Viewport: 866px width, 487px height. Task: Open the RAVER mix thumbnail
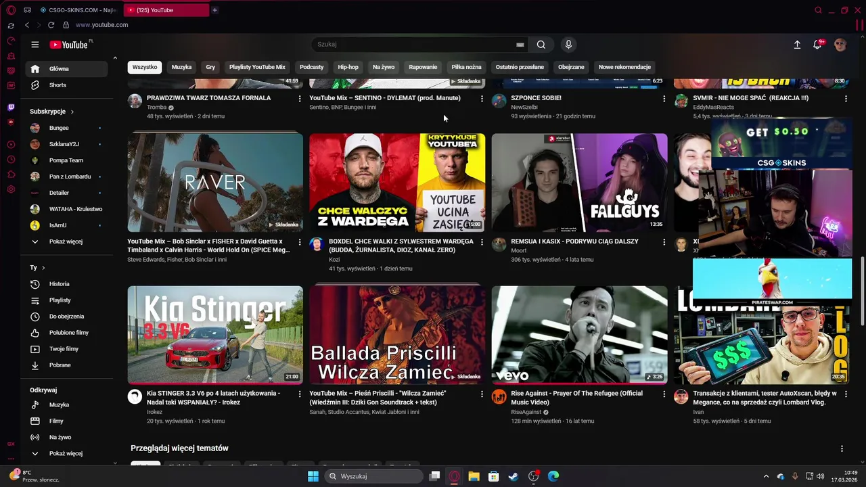[x=215, y=183]
